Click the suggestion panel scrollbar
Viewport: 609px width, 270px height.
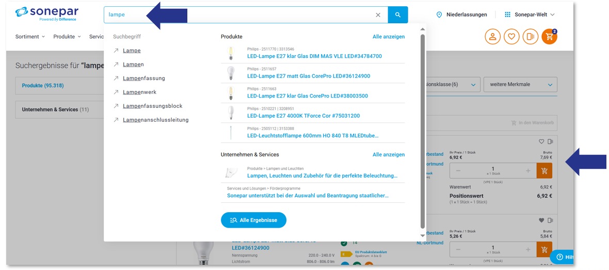(423, 131)
